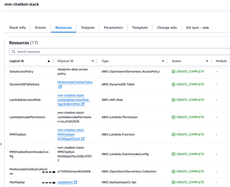Image resolution: width=230 pixels, height=187 pixels.
Task: Open the Outputs tab
Action: tap(87, 28)
